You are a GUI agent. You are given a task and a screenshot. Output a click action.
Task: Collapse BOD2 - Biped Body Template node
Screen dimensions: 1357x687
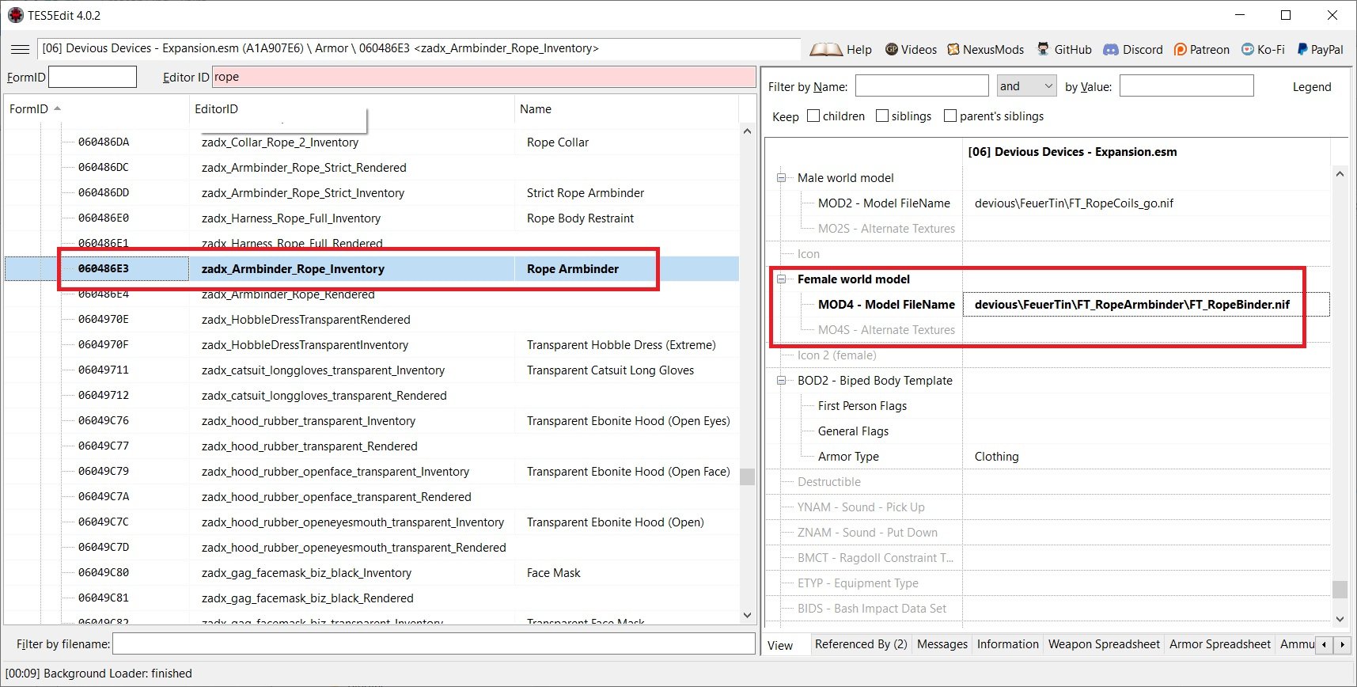tap(782, 381)
